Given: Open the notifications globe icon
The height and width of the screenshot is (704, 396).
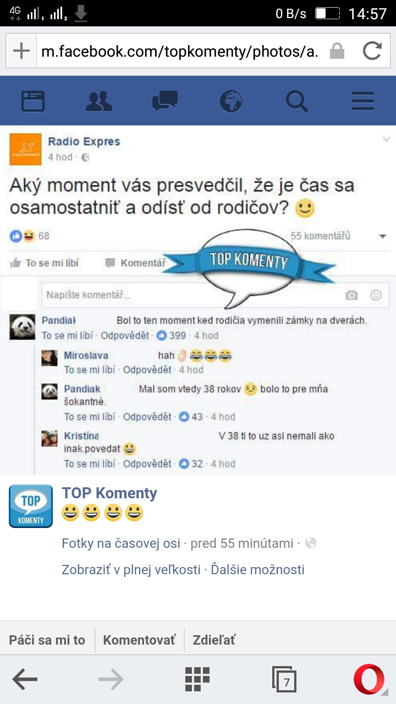Looking at the screenshot, I should click(x=231, y=101).
